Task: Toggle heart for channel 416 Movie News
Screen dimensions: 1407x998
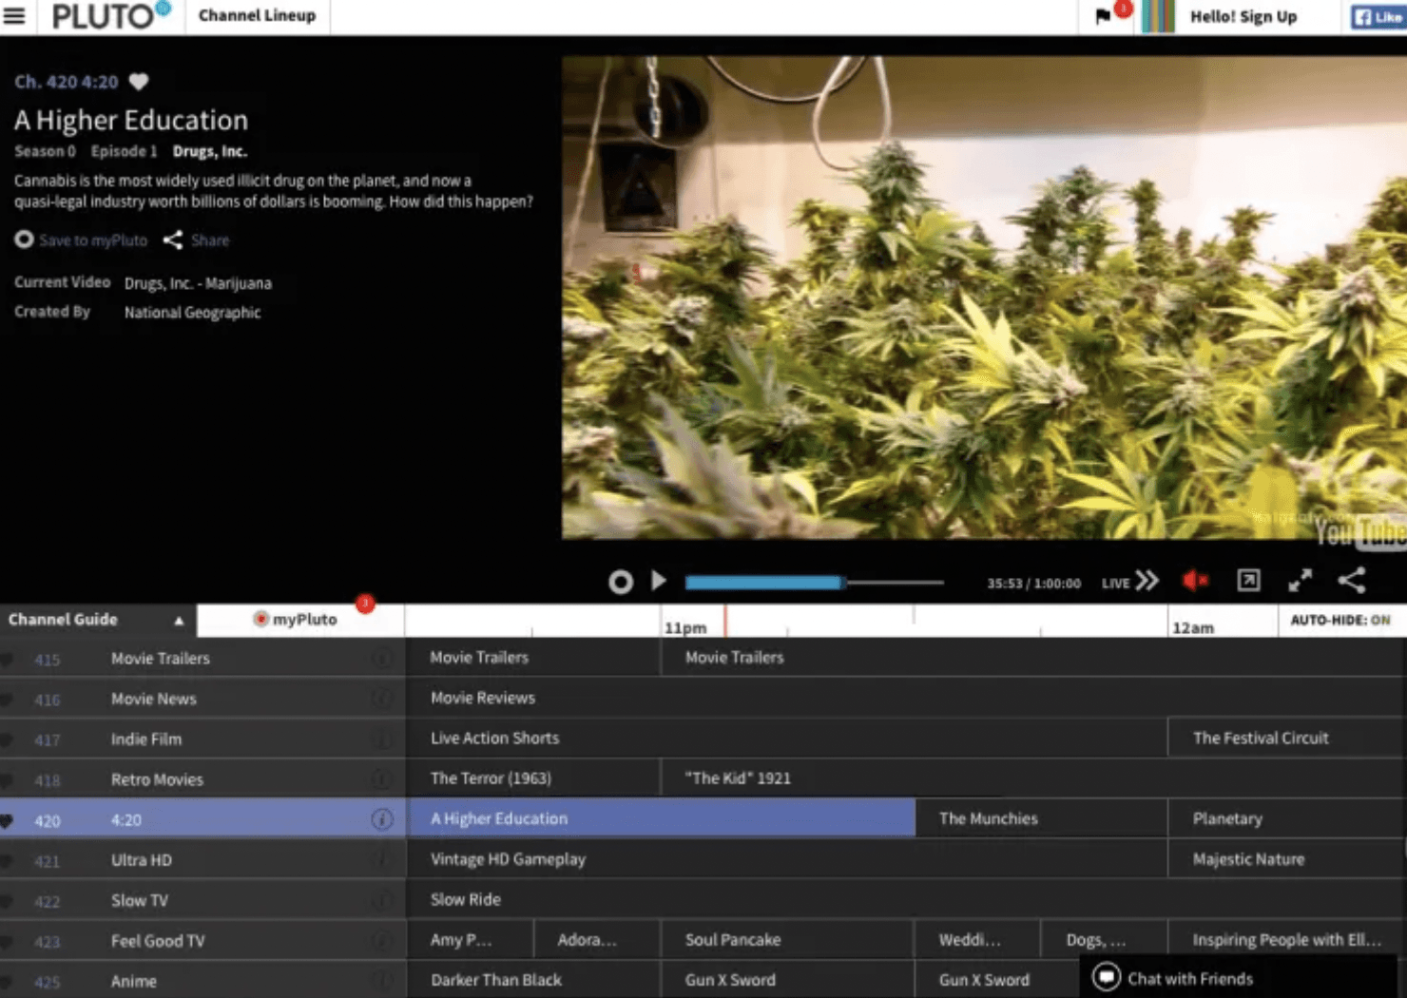Action: (x=7, y=700)
